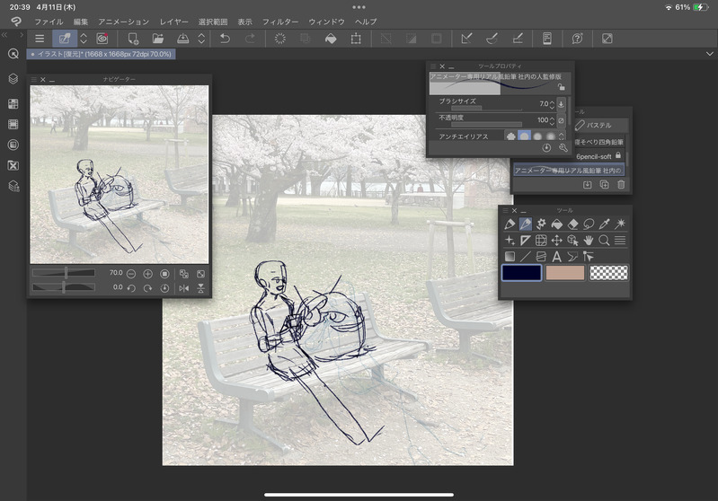Screen dimensions: 718x501
Task: Flip view horizontally in Navigator
Action: coord(184,288)
